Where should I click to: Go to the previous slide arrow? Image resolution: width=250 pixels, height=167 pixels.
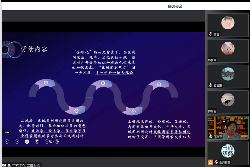click(x=7, y=141)
